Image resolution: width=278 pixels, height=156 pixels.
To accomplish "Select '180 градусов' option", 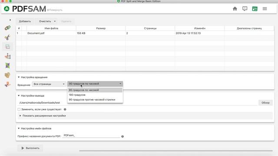I will [95, 95].
